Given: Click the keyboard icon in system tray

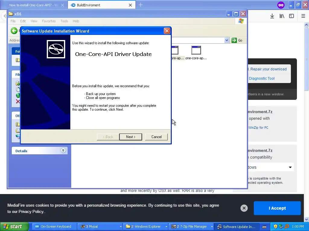Looking at the screenshot, I should point(264,227).
